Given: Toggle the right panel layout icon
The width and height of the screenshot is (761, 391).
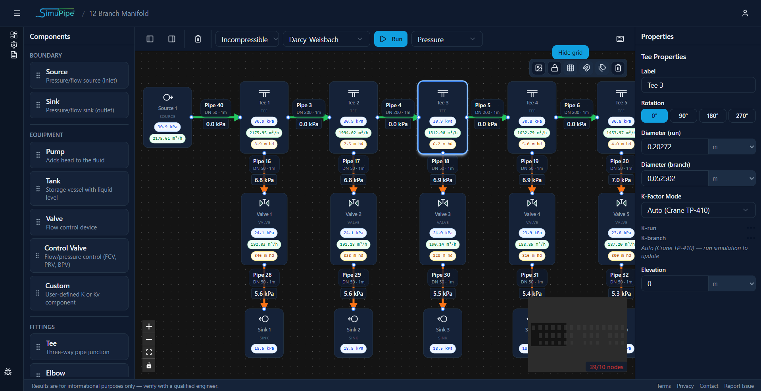Looking at the screenshot, I should pos(172,39).
